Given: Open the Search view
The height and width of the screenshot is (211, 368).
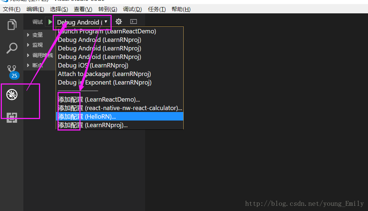Looking at the screenshot, I should [x=12, y=48].
